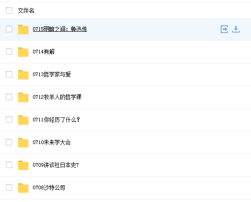Select checkbox for 0714有解
The width and height of the screenshot is (251, 202).
(x=9, y=52)
